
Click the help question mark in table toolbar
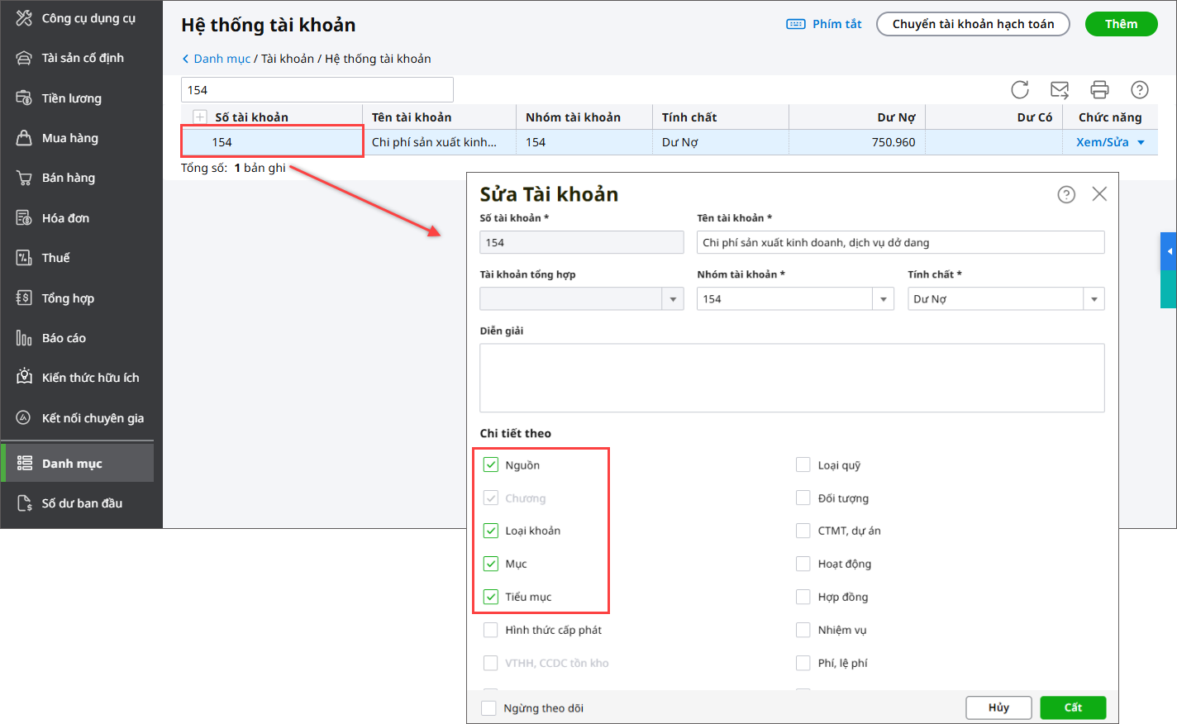1140,89
